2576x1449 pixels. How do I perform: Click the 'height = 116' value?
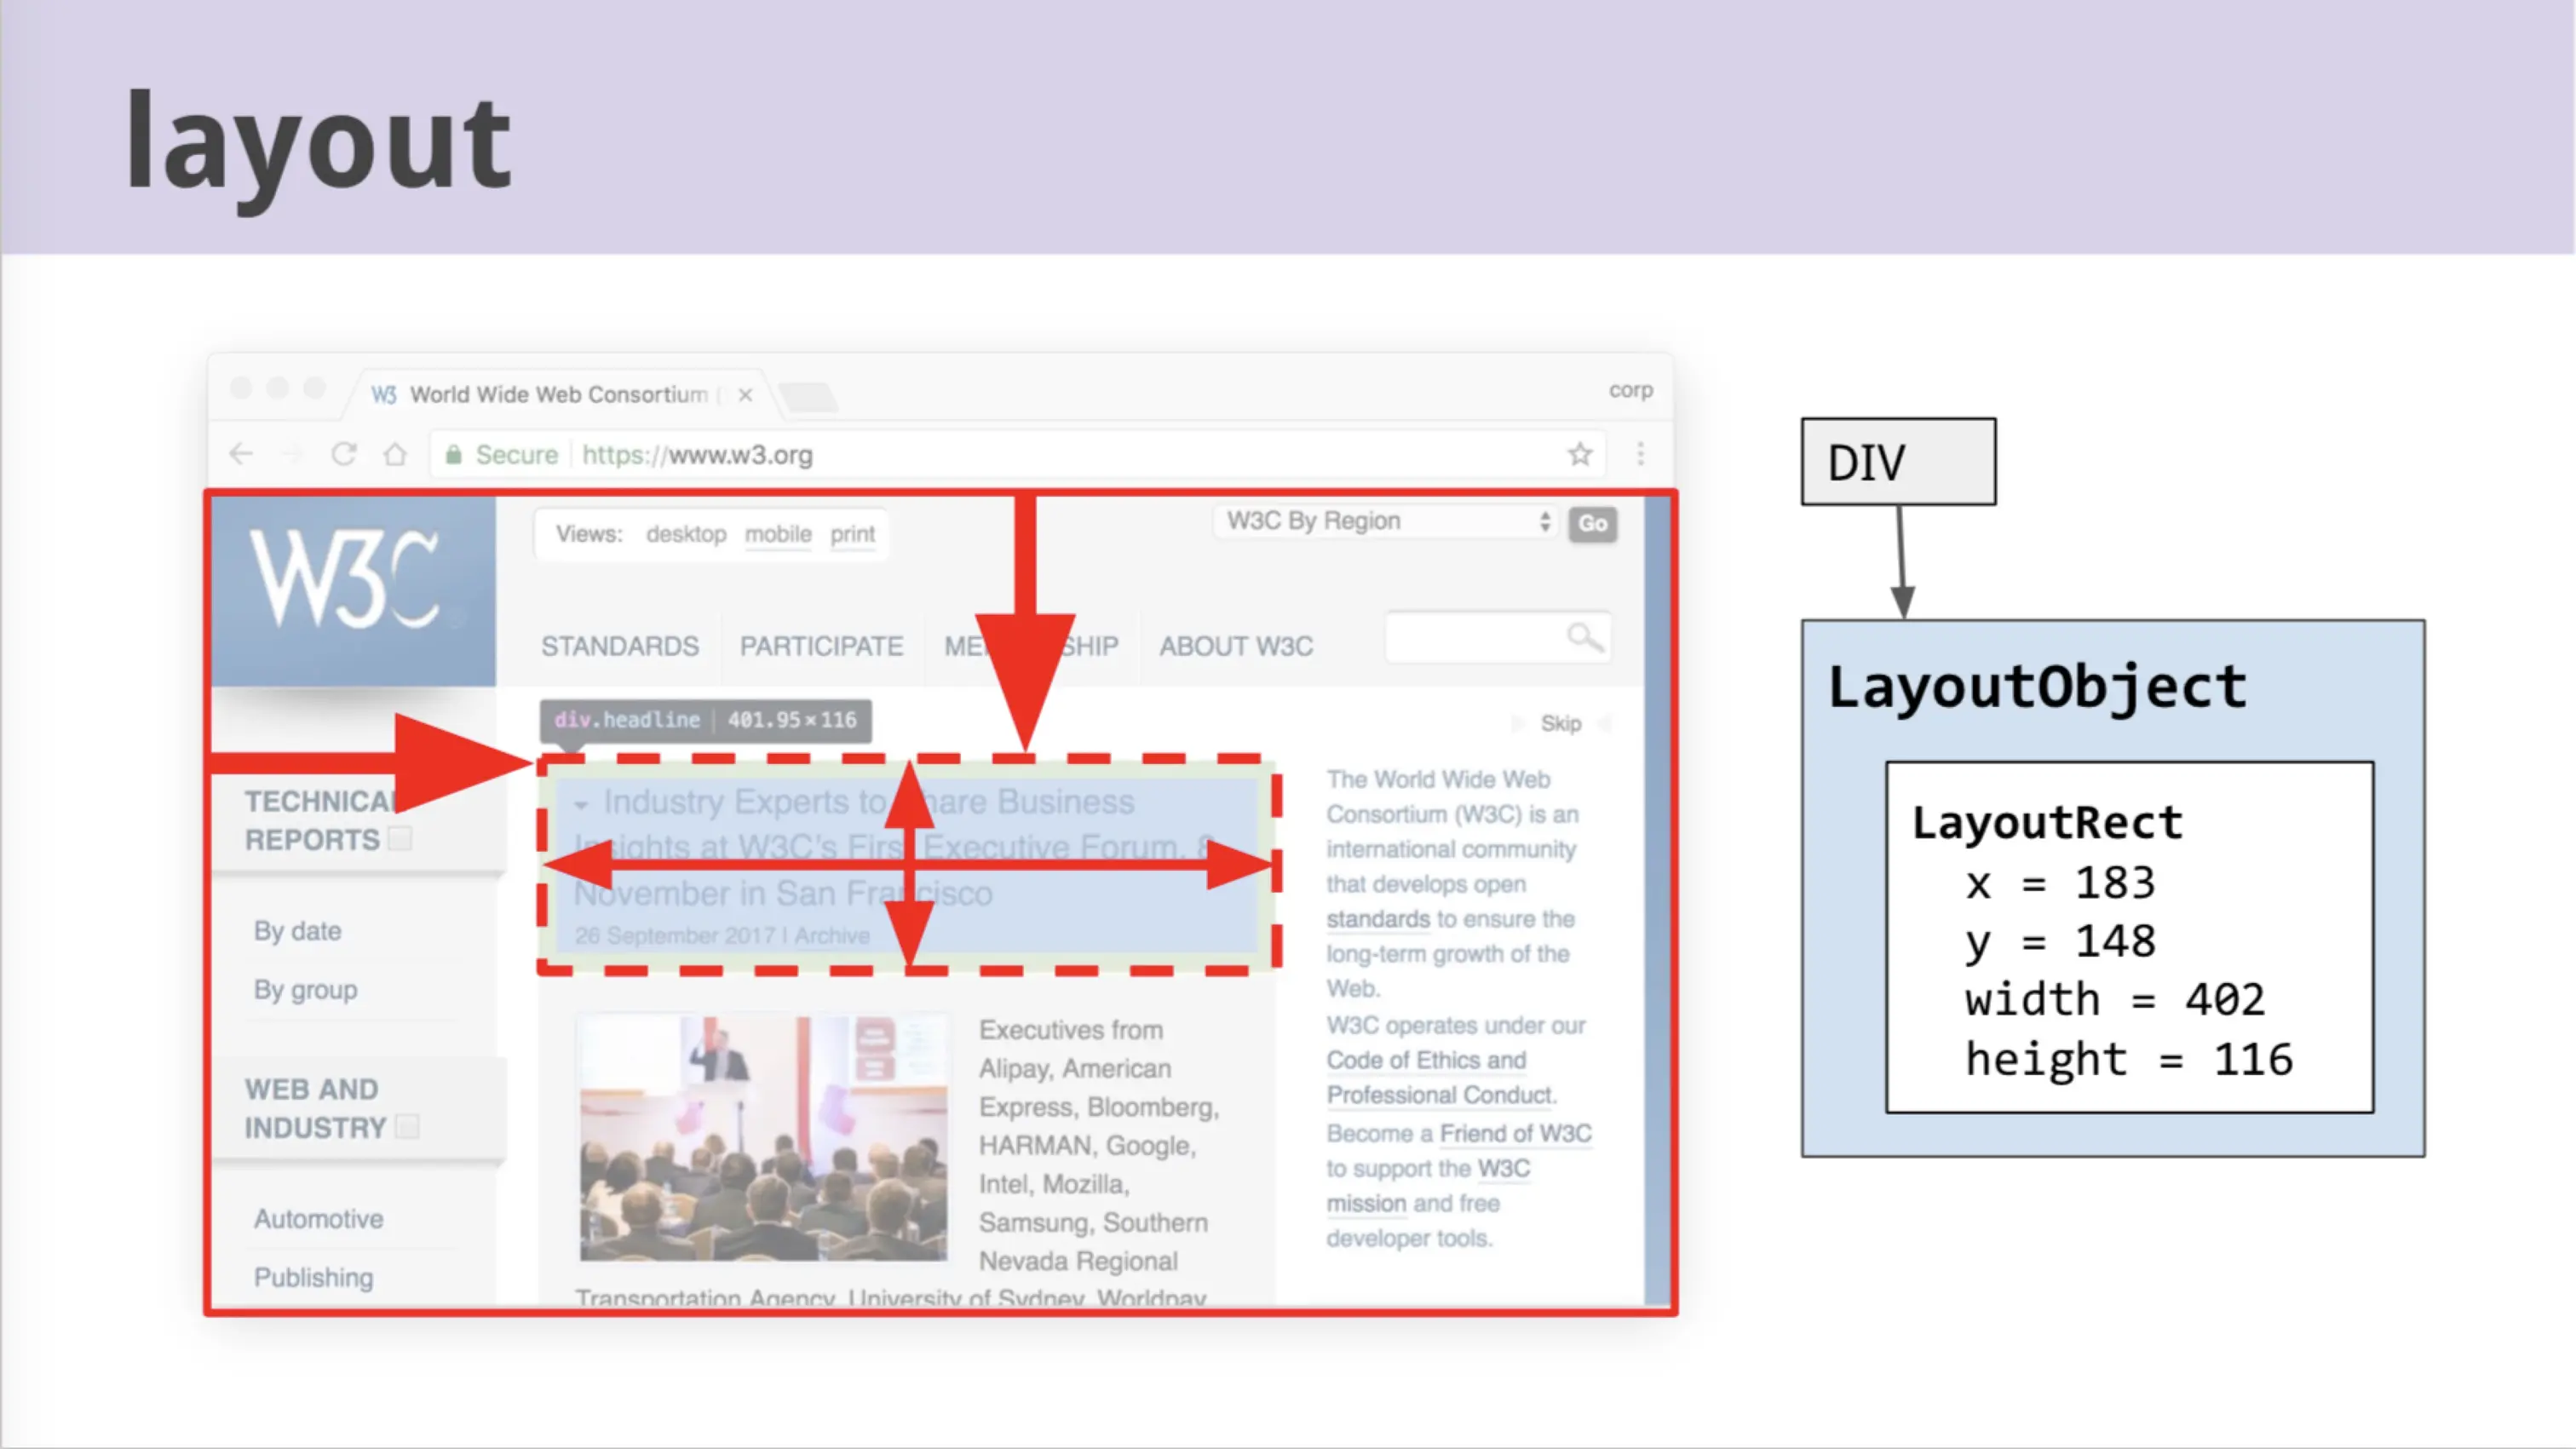2128,1060
